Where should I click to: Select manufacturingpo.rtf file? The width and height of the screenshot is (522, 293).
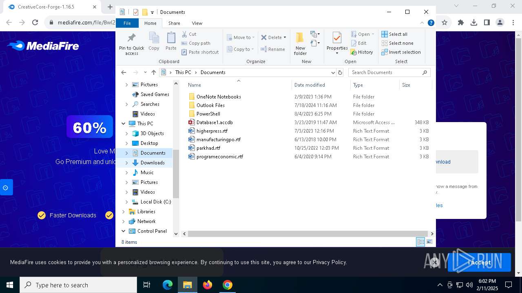tap(219, 140)
